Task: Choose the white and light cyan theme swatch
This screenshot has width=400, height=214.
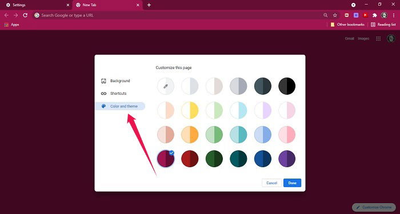Action: (238, 110)
